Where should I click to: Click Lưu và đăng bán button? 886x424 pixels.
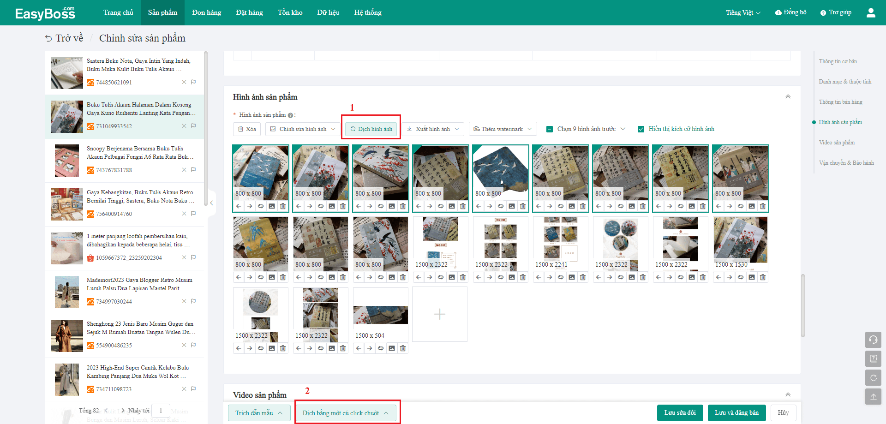737,413
